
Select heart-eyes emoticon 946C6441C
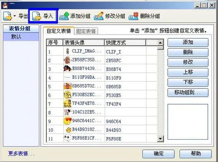click(68, 121)
